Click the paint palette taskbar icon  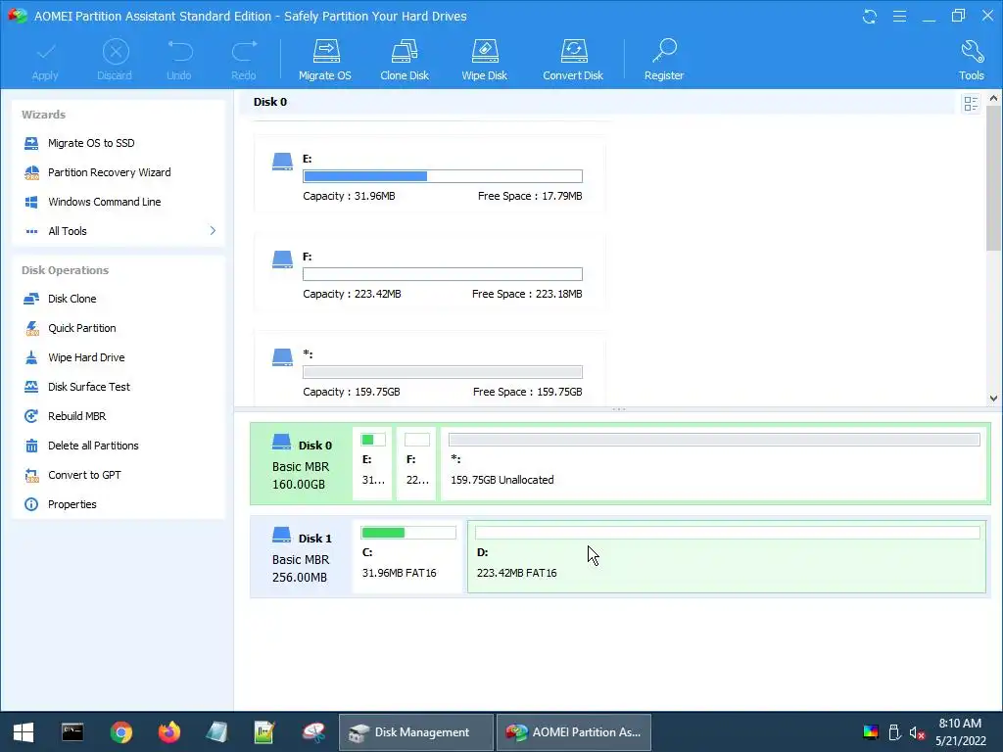(313, 732)
